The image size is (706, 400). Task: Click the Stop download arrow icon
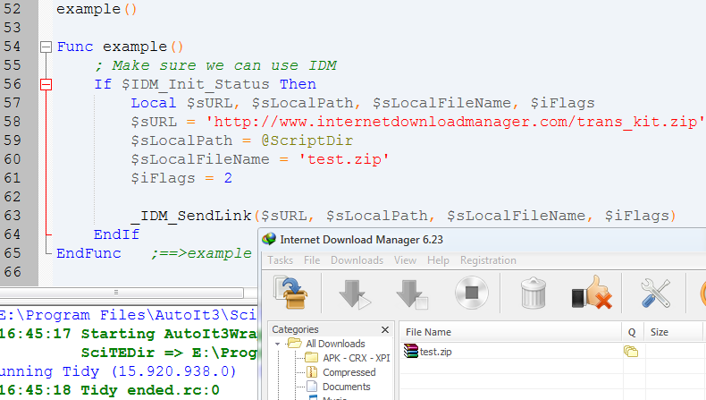(411, 294)
